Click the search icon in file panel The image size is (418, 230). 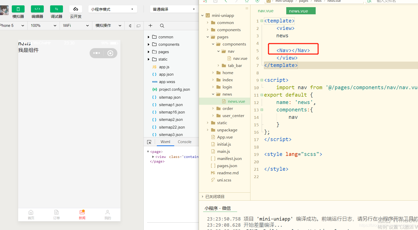click(x=162, y=26)
